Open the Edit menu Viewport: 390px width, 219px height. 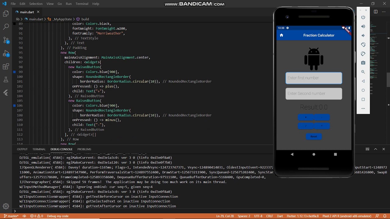[x=23, y=4]
